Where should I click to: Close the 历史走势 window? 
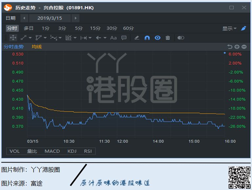point(244,8)
